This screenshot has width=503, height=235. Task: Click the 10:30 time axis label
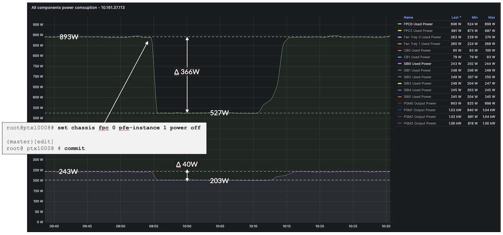386,227
